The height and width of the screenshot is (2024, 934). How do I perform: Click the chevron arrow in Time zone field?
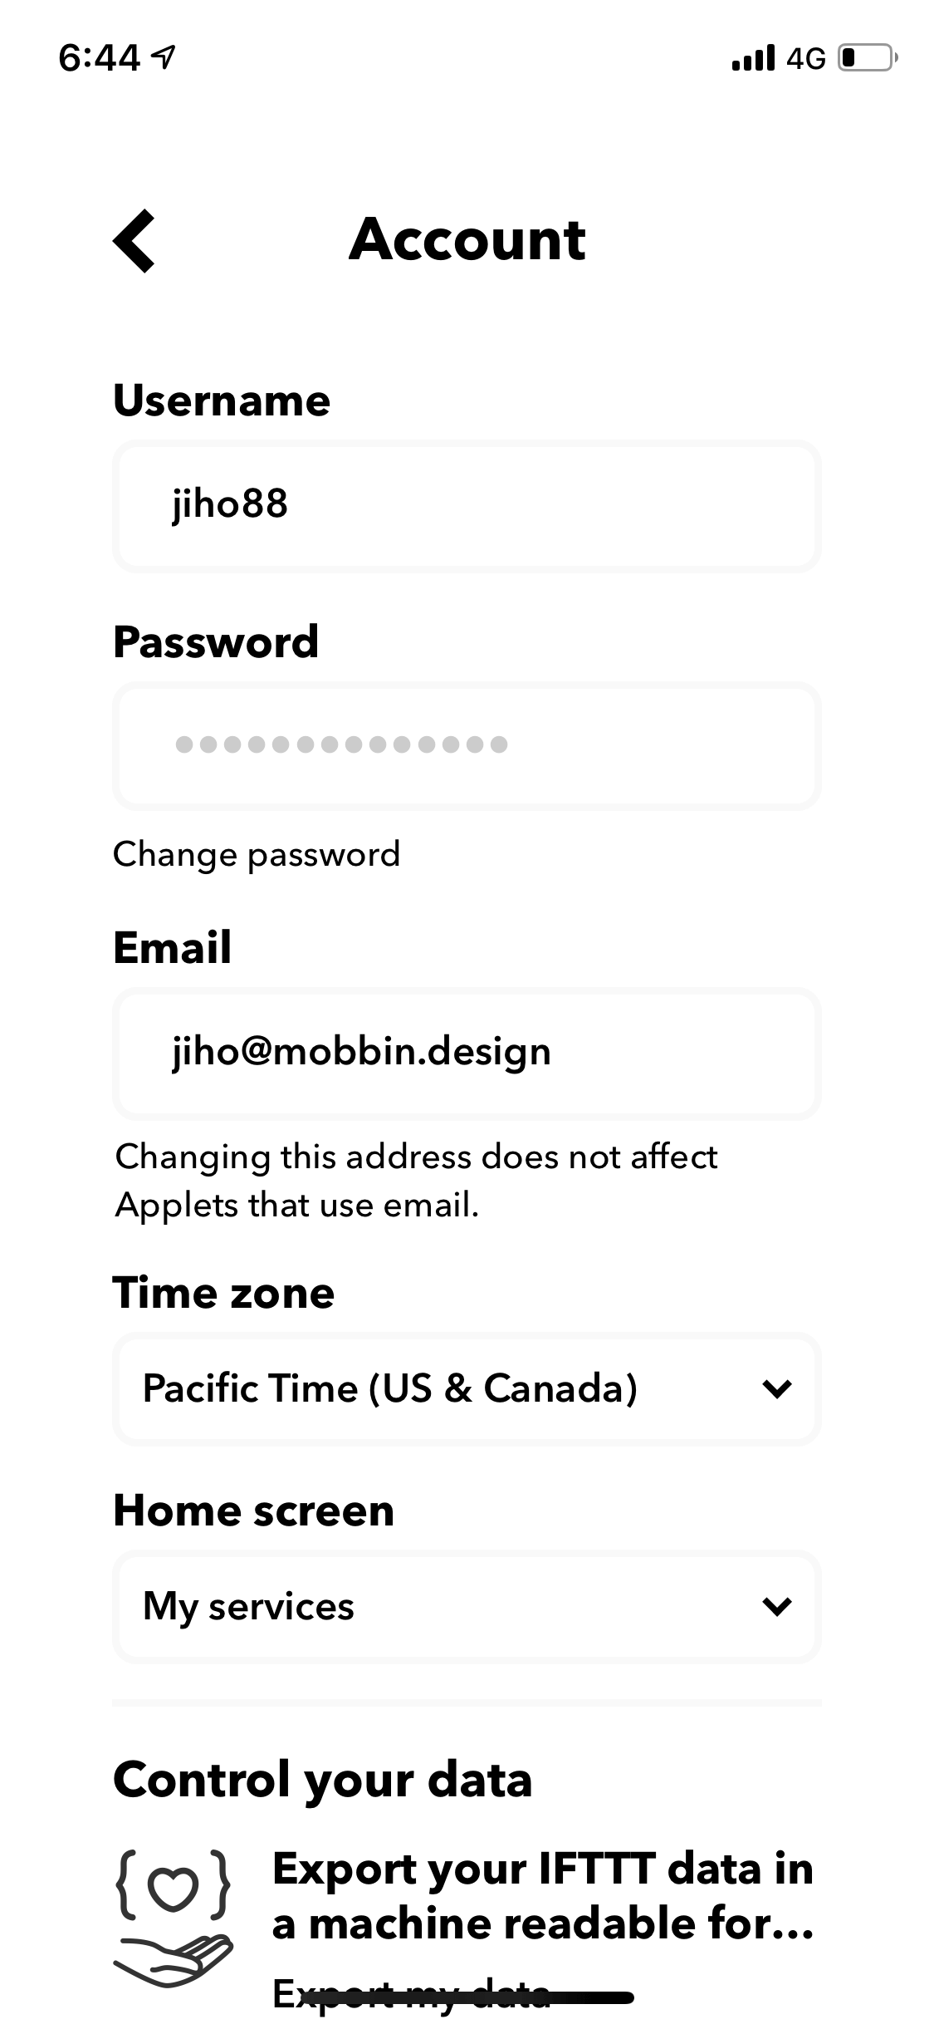776,1388
